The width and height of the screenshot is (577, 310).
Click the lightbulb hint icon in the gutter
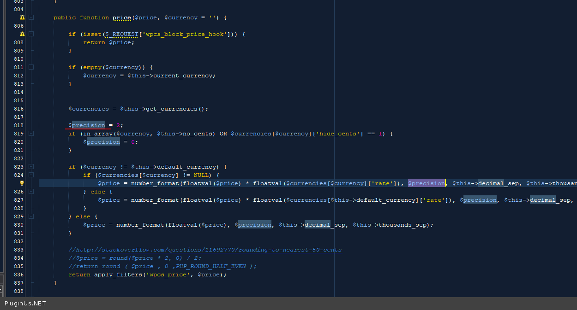coord(22,183)
